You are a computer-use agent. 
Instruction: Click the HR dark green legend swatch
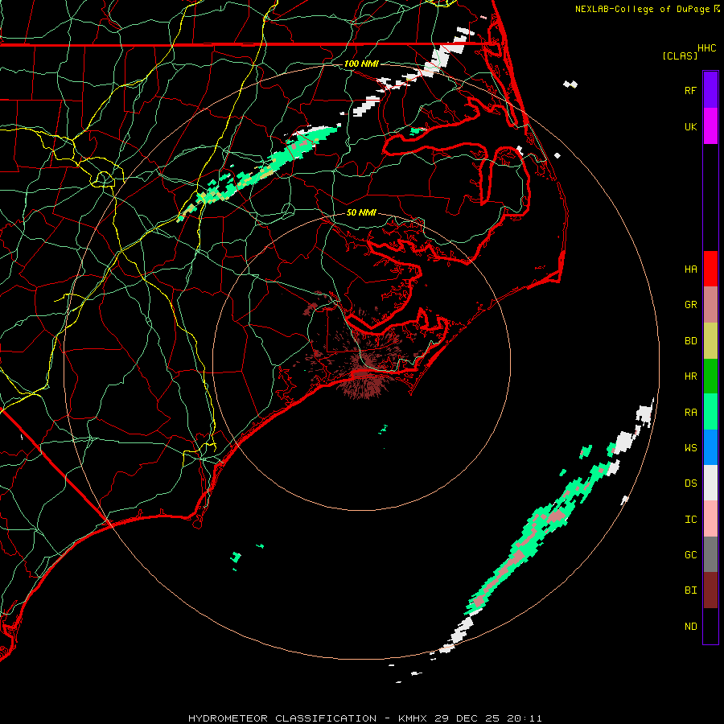click(x=710, y=376)
